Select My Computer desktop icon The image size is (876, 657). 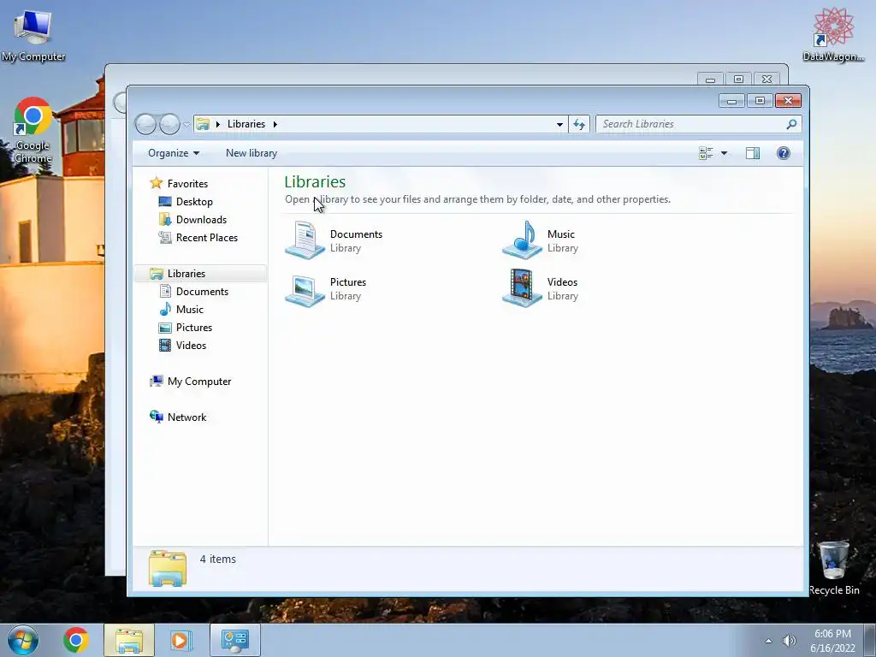(x=33, y=34)
